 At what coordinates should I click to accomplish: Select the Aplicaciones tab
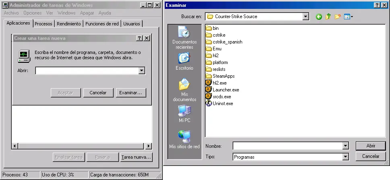tap(19, 23)
